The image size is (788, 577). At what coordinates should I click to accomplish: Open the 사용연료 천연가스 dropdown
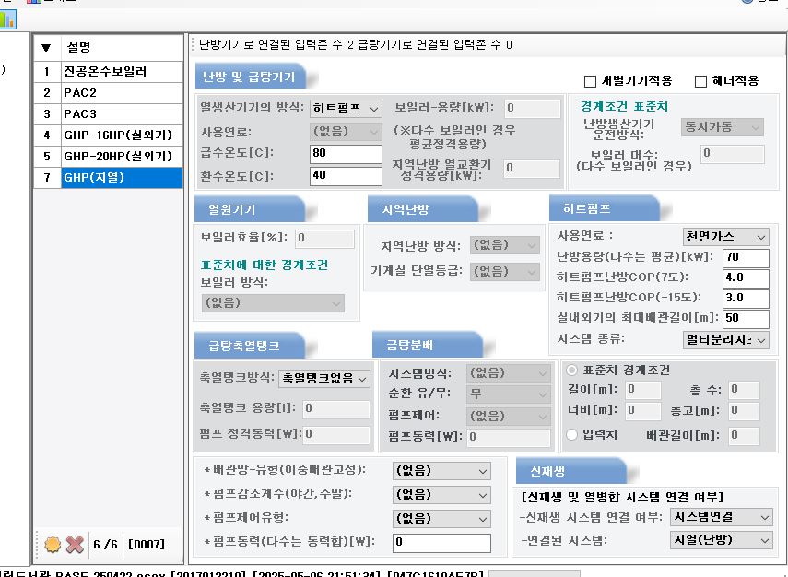pyautogui.click(x=725, y=237)
